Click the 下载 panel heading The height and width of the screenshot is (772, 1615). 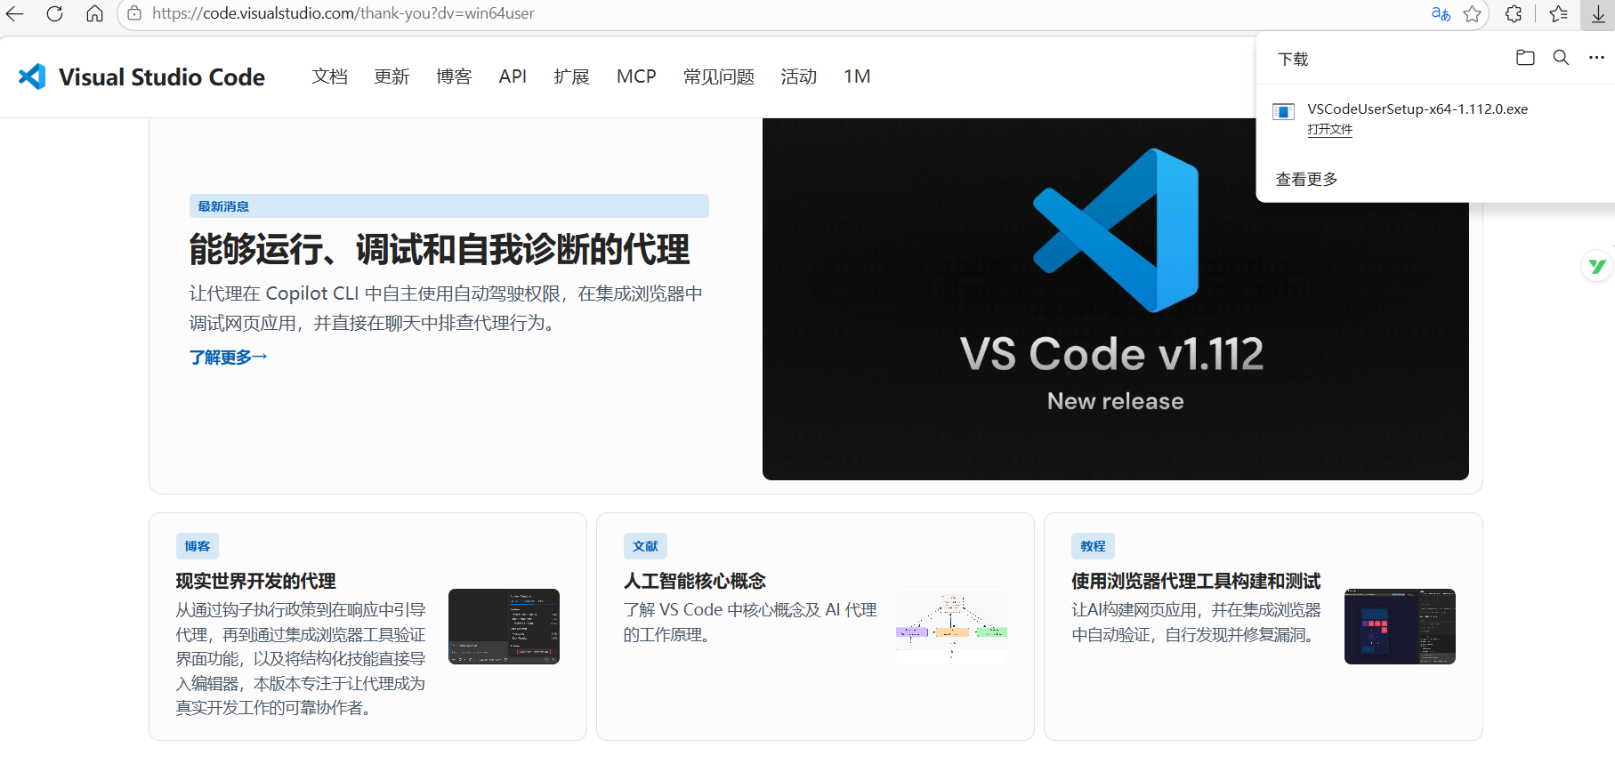1293,60
